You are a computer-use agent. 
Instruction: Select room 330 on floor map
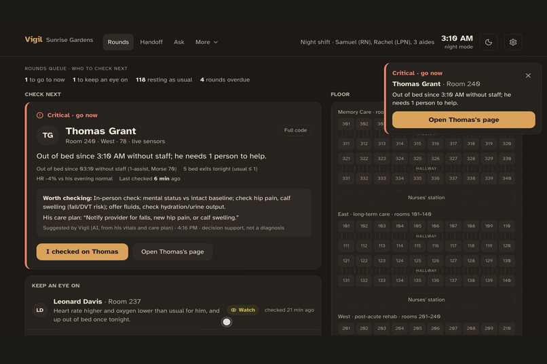[506, 159]
